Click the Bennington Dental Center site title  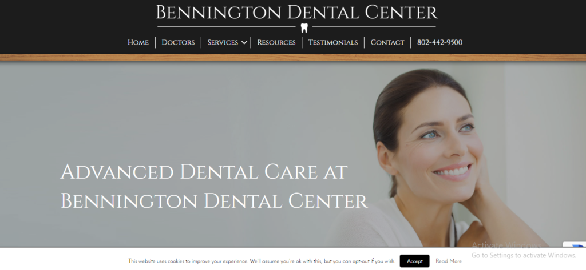[296, 13]
